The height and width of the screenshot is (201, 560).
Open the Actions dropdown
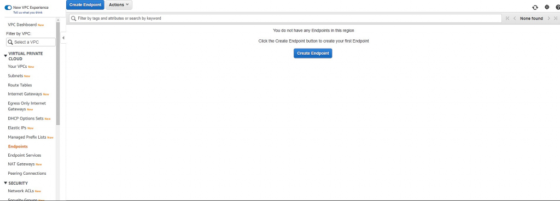[119, 4]
